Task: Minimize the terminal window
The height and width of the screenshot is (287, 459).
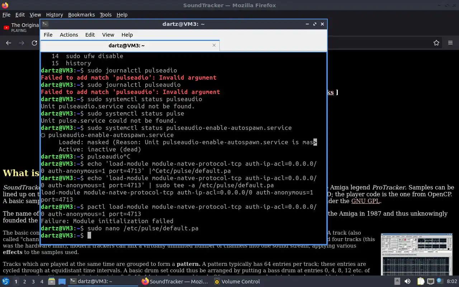Action: pos(307,24)
